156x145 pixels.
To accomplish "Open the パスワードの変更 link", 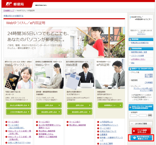I will tap(137, 56).
